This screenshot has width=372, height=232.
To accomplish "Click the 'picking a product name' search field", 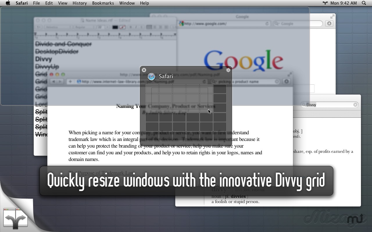I will tap(245, 81).
